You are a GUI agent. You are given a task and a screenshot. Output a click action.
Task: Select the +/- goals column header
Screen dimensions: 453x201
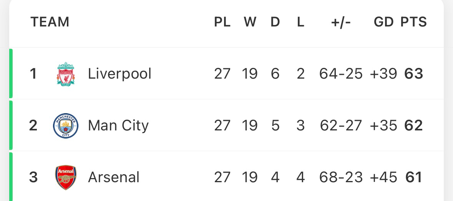click(341, 22)
